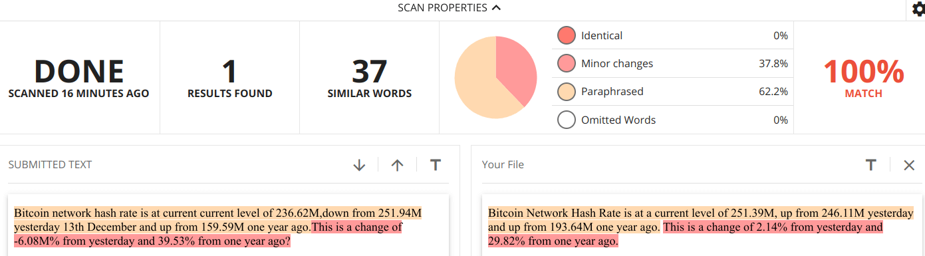925x256 pixels.
Task: Toggle the Identical match filter
Action: click(566, 35)
